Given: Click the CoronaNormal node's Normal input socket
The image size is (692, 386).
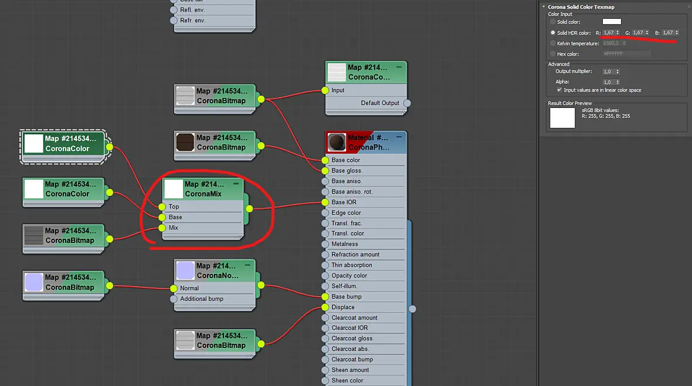Looking at the screenshot, I should [174, 289].
